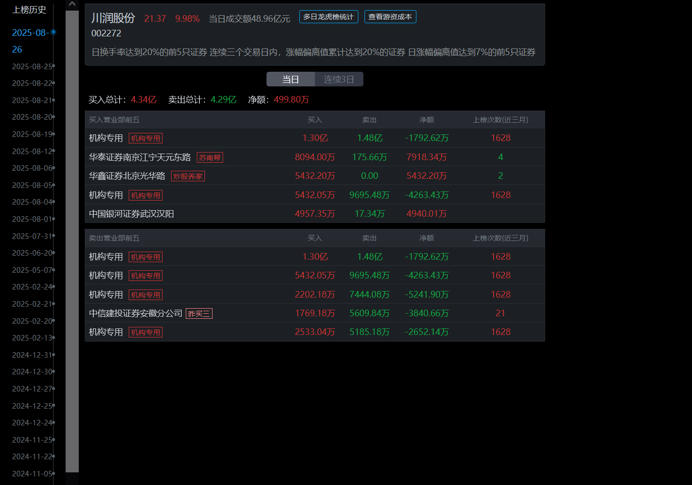Image resolution: width=692 pixels, height=485 pixels.
Task: Select history date 2024-12-25
Action: (32, 406)
